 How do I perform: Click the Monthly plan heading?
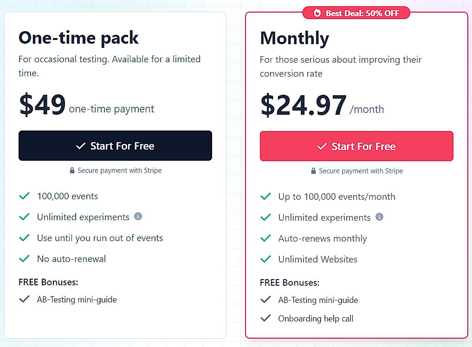294,38
